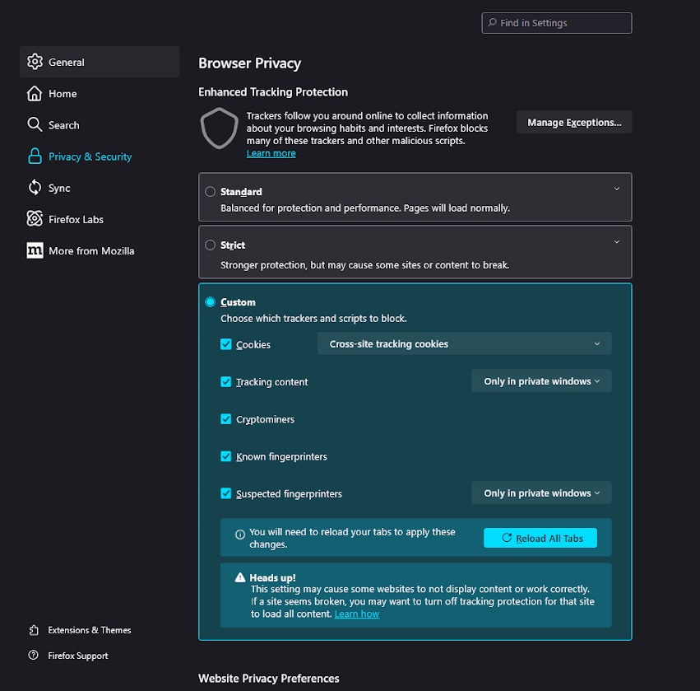Viewport: 700px width, 691px height.
Task: Focus the Find in Settings field
Action: (x=557, y=23)
